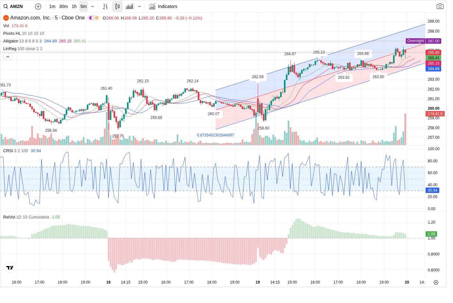The width and height of the screenshot is (453, 303).
Task: Click the 174.41 K volume tag
Action: tap(435, 114)
